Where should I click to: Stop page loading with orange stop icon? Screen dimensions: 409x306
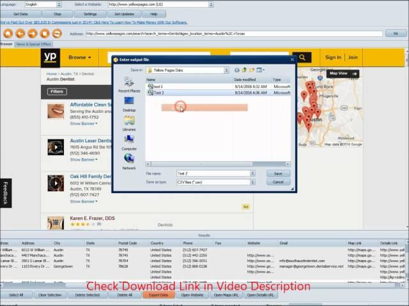click(x=45, y=34)
